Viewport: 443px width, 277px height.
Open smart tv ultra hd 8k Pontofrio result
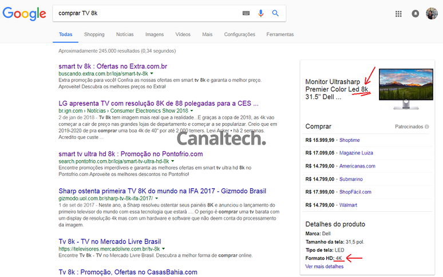coord(130,154)
